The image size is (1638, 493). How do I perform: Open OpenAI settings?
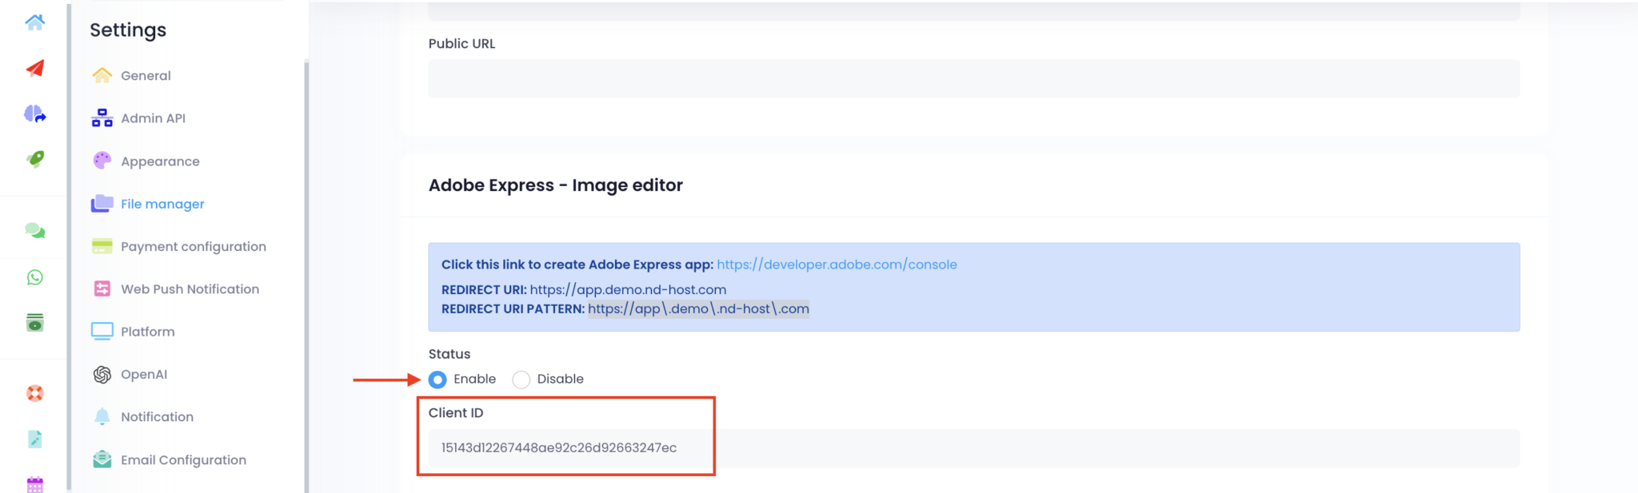pos(144,374)
